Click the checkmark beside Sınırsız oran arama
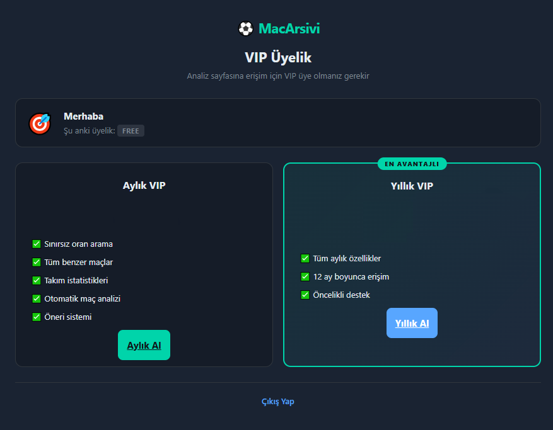The height and width of the screenshot is (430, 553). pos(37,244)
